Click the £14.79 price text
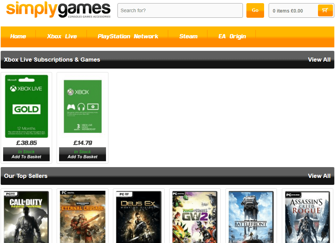This screenshot has height=243, width=335. coord(83,143)
